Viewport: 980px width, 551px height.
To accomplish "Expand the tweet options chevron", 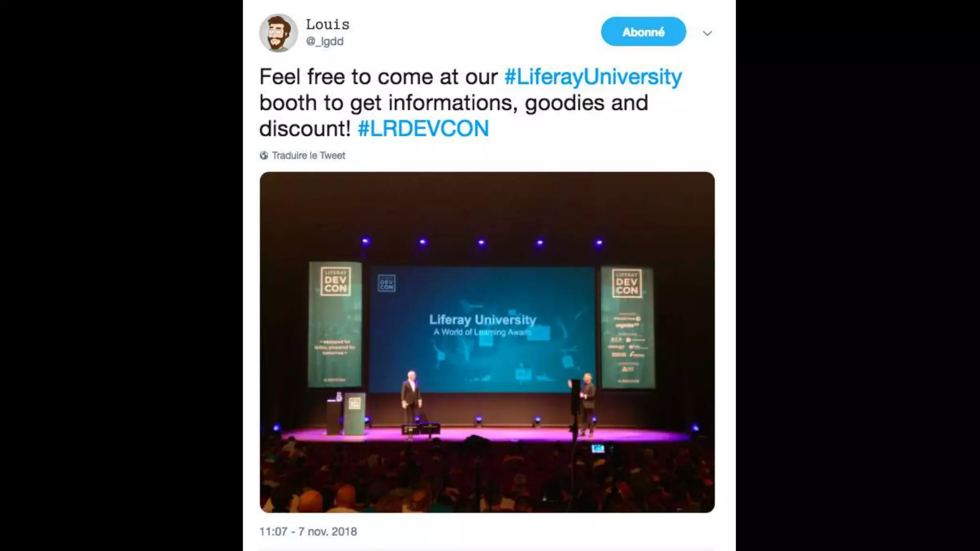I will point(707,33).
